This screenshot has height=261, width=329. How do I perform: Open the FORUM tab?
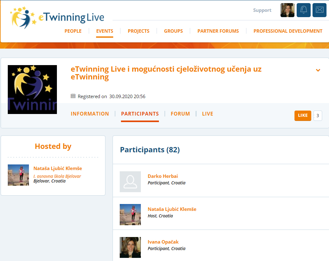tap(180, 114)
